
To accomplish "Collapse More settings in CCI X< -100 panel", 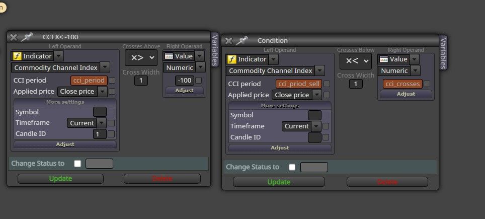I will pos(65,102).
